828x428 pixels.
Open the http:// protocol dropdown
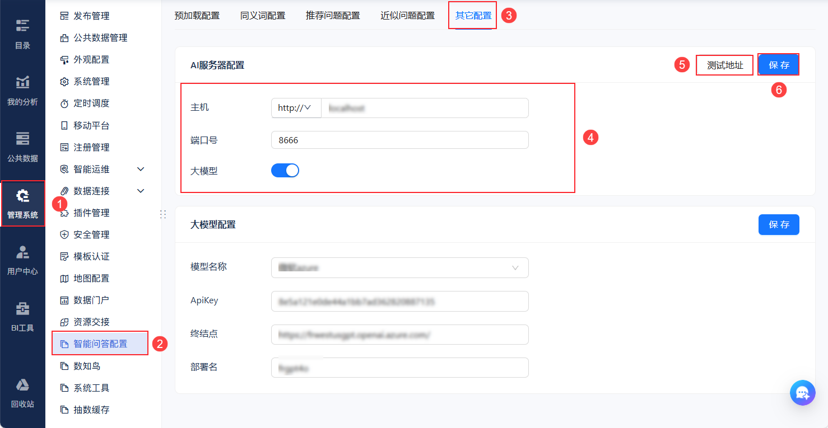(x=296, y=108)
